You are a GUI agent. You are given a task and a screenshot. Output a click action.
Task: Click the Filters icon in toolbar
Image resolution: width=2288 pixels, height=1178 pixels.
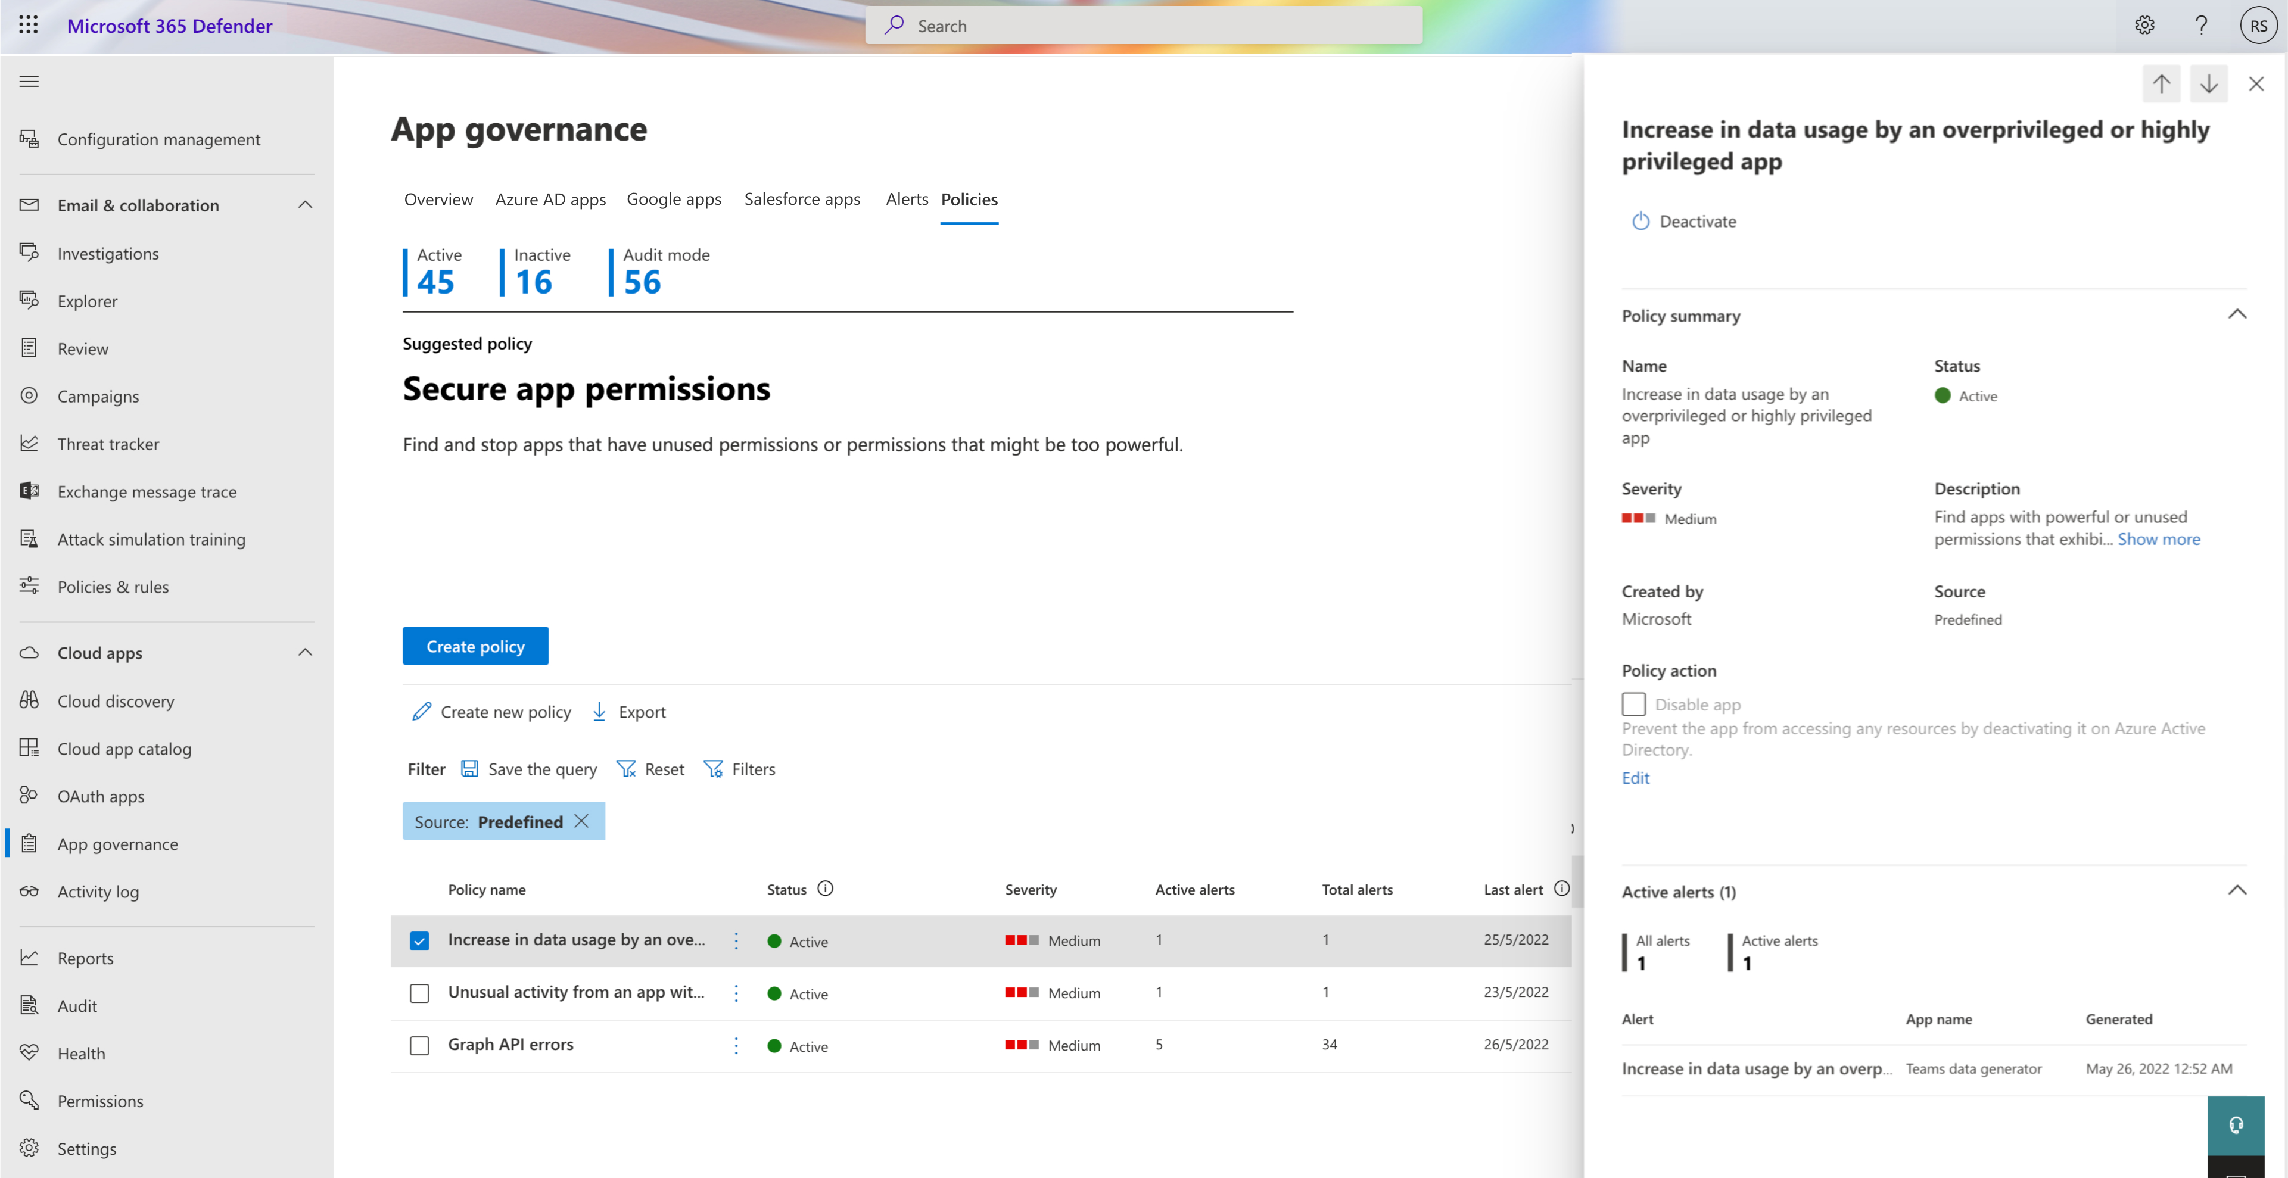click(714, 768)
